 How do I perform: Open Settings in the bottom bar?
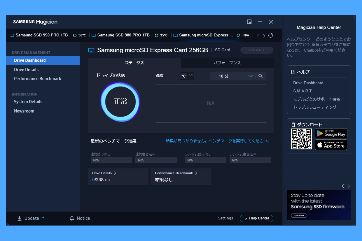[x=225, y=218]
